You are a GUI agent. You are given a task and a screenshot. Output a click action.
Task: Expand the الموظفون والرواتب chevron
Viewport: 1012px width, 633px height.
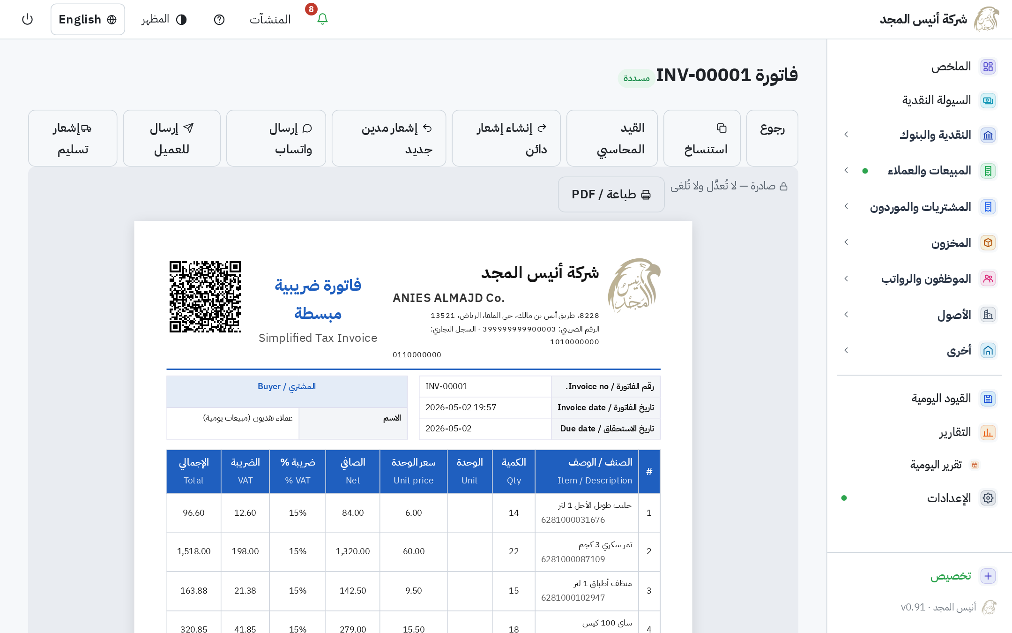point(846,279)
